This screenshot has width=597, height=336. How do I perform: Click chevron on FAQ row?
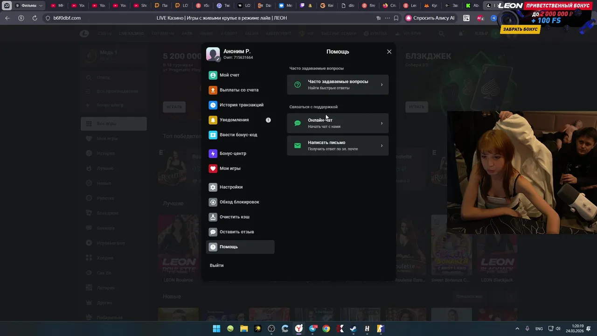pyautogui.click(x=382, y=84)
